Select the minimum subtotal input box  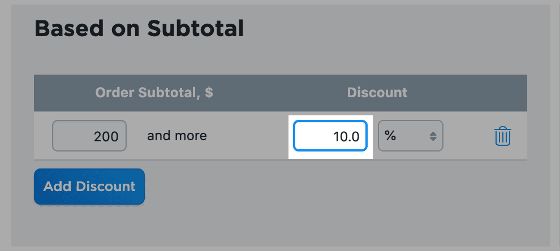tap(89, 136)
